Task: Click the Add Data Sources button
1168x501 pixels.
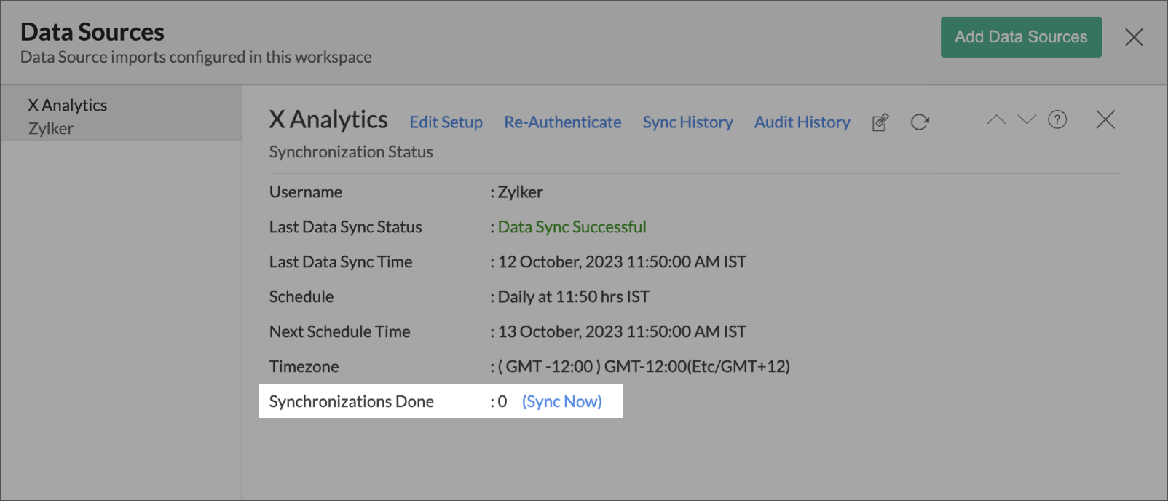Action: (1021, 37)
